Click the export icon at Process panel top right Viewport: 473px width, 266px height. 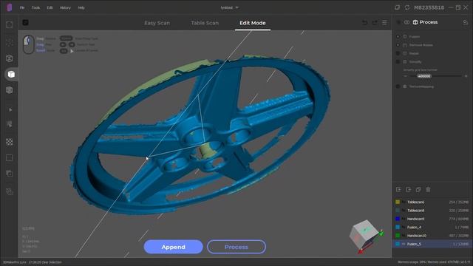click(x=465, y=22)
